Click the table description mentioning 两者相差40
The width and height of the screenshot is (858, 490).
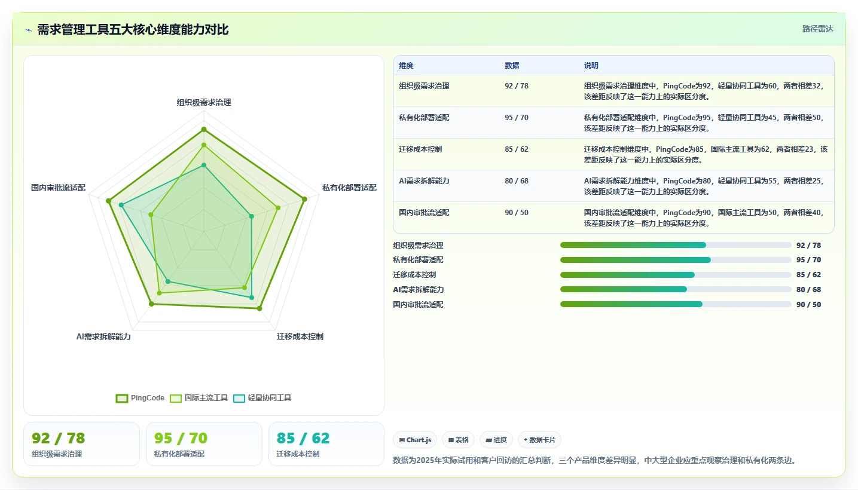tap(706, 218)
